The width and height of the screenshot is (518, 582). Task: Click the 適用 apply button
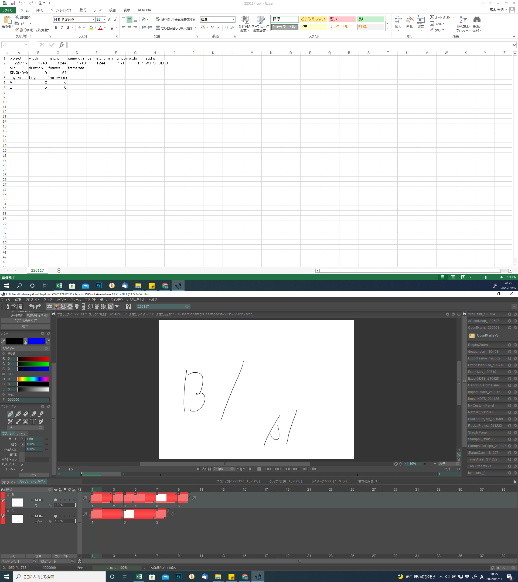point(25,327)
